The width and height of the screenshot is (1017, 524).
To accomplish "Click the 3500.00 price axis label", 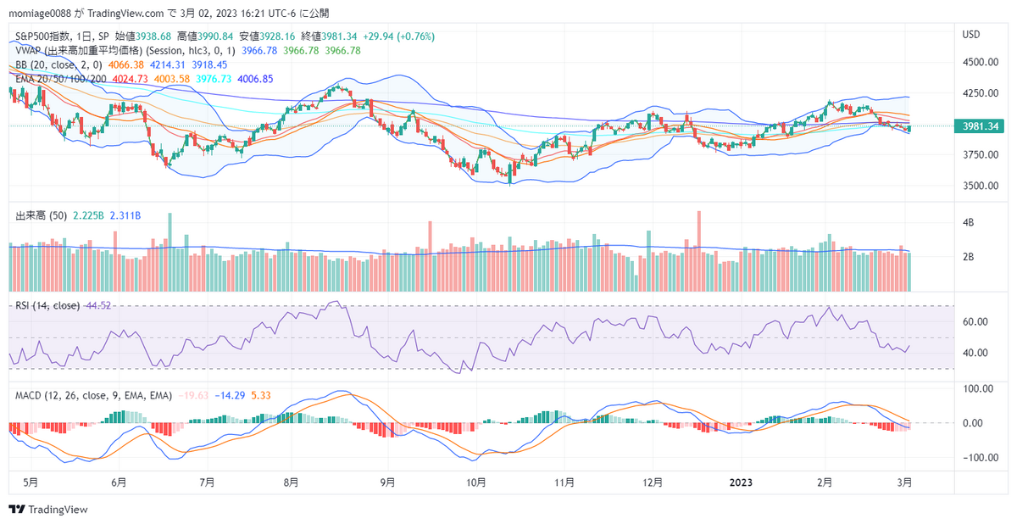I will point(979,186).
